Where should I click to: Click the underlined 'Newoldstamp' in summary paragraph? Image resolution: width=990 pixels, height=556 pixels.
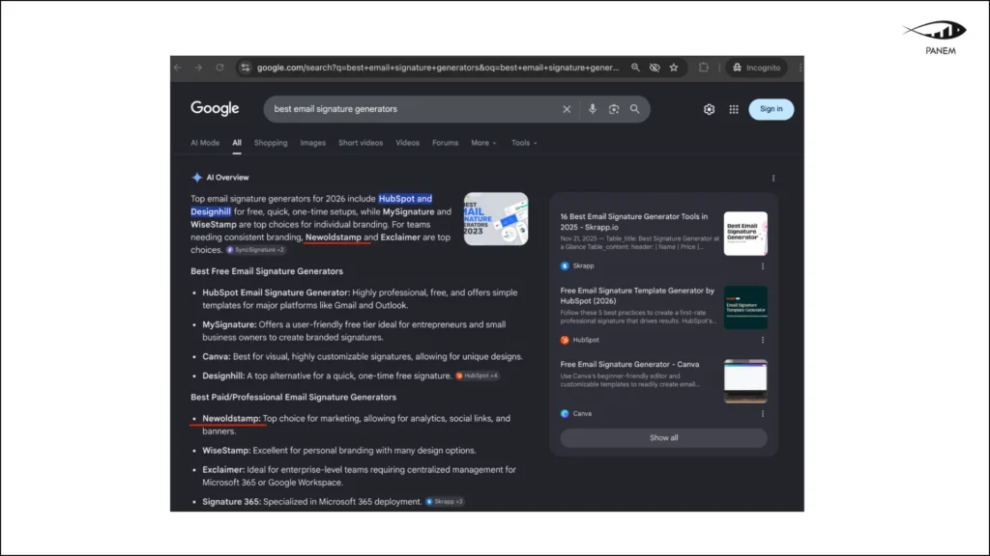point(334,237)
